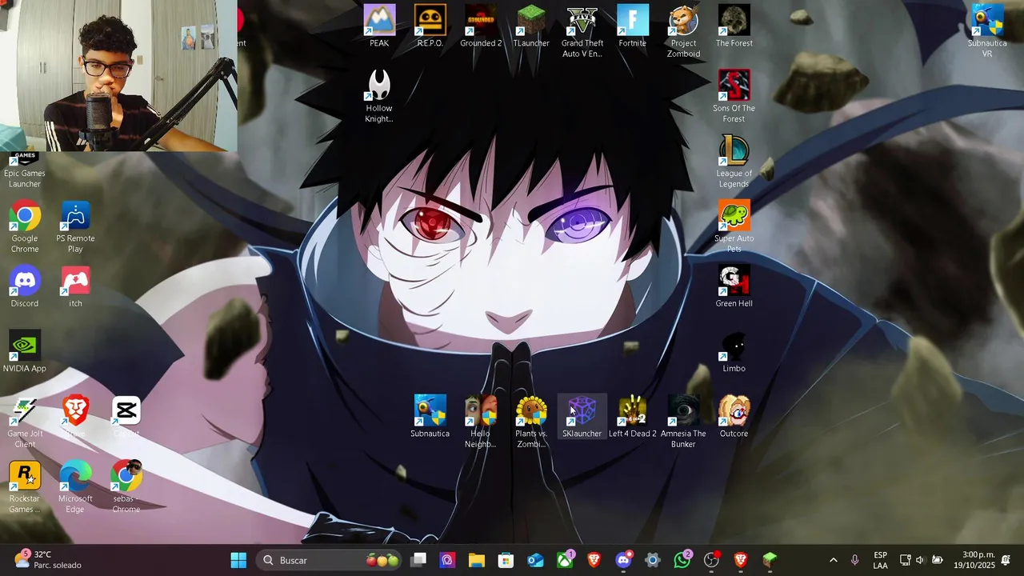
Task: Open the non-VR Subnautica shortcut
Action: click(430, 417)
